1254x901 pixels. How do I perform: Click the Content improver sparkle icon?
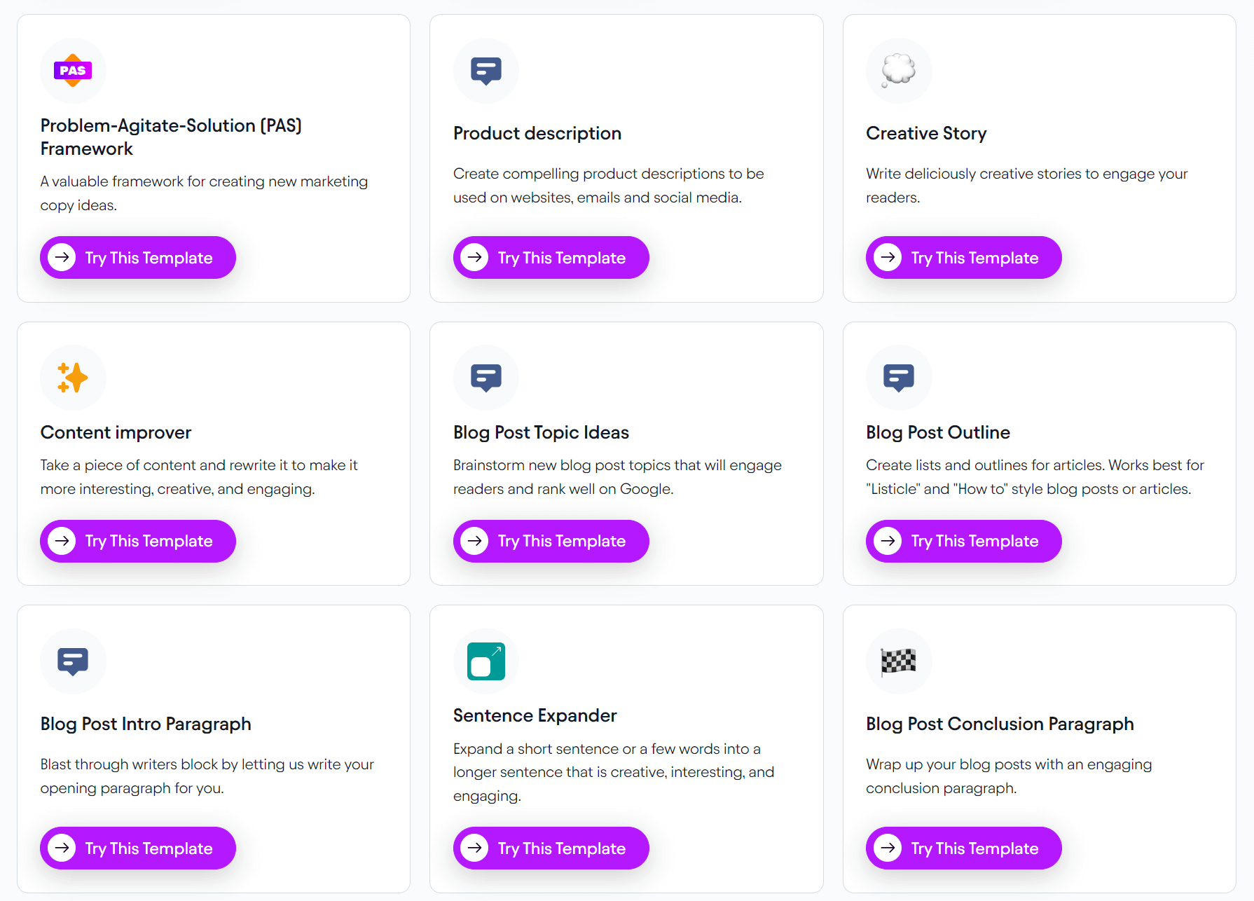tap(73, 378)
